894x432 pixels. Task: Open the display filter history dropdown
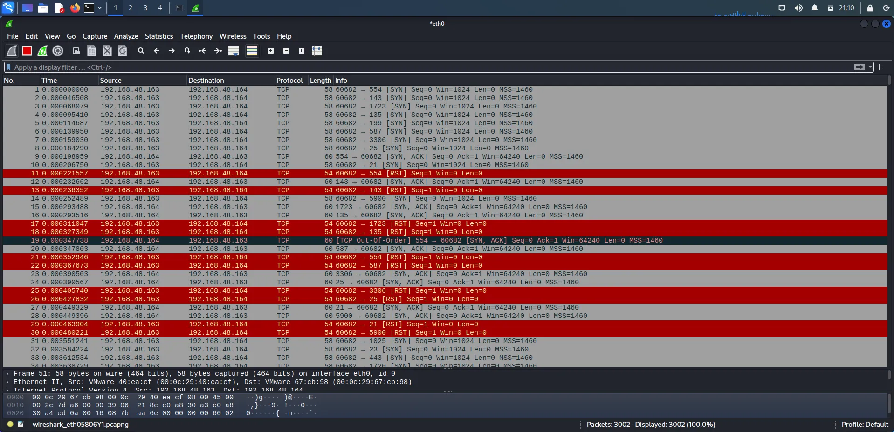870,67
